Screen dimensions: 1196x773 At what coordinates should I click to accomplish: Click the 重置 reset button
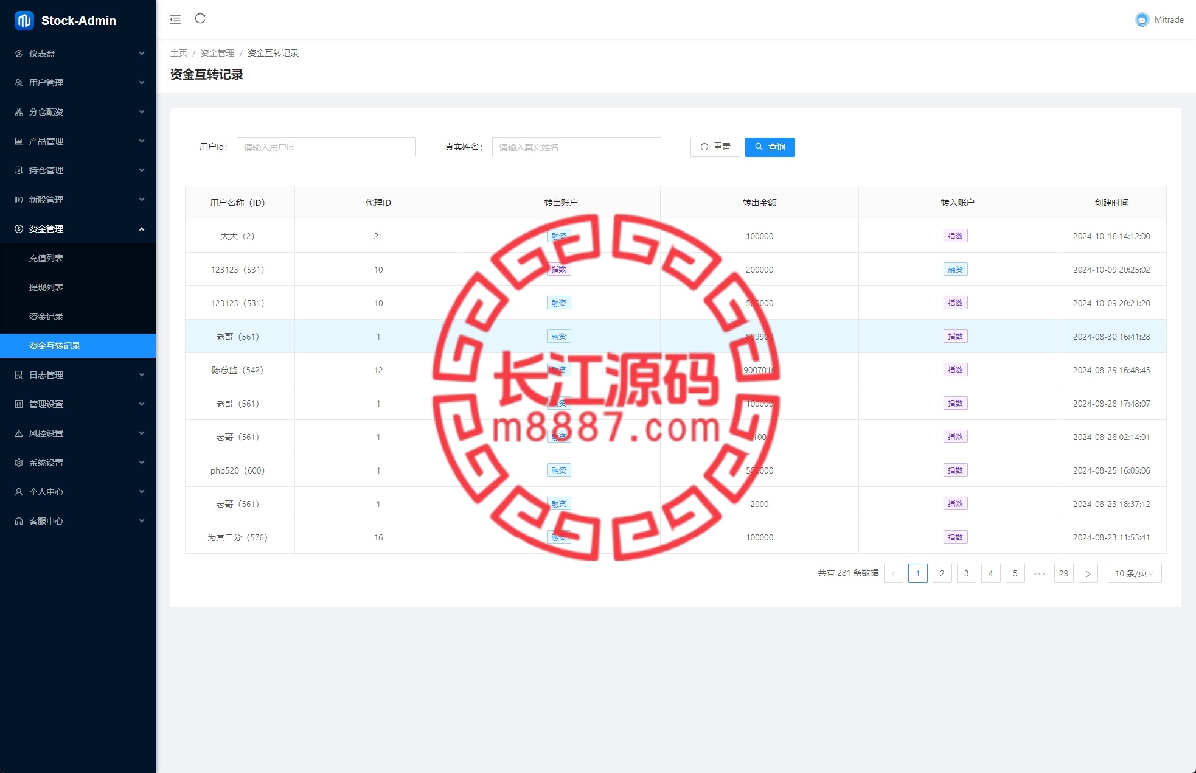coord(715,147)
